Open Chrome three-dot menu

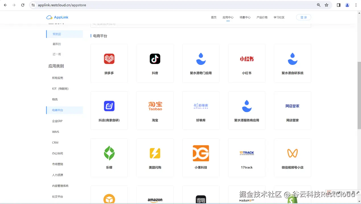click(x=356, y=5)
